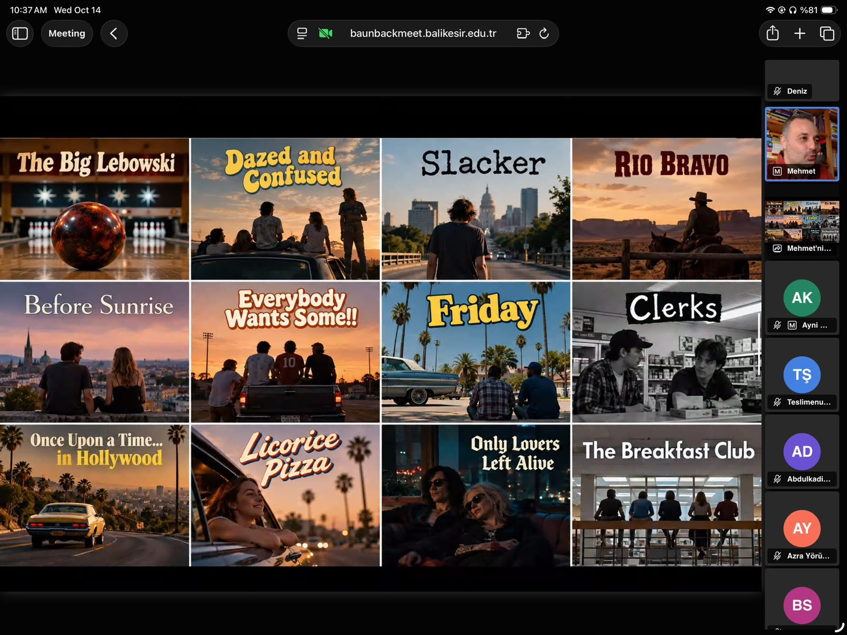Reload the page

coord(544,33)
